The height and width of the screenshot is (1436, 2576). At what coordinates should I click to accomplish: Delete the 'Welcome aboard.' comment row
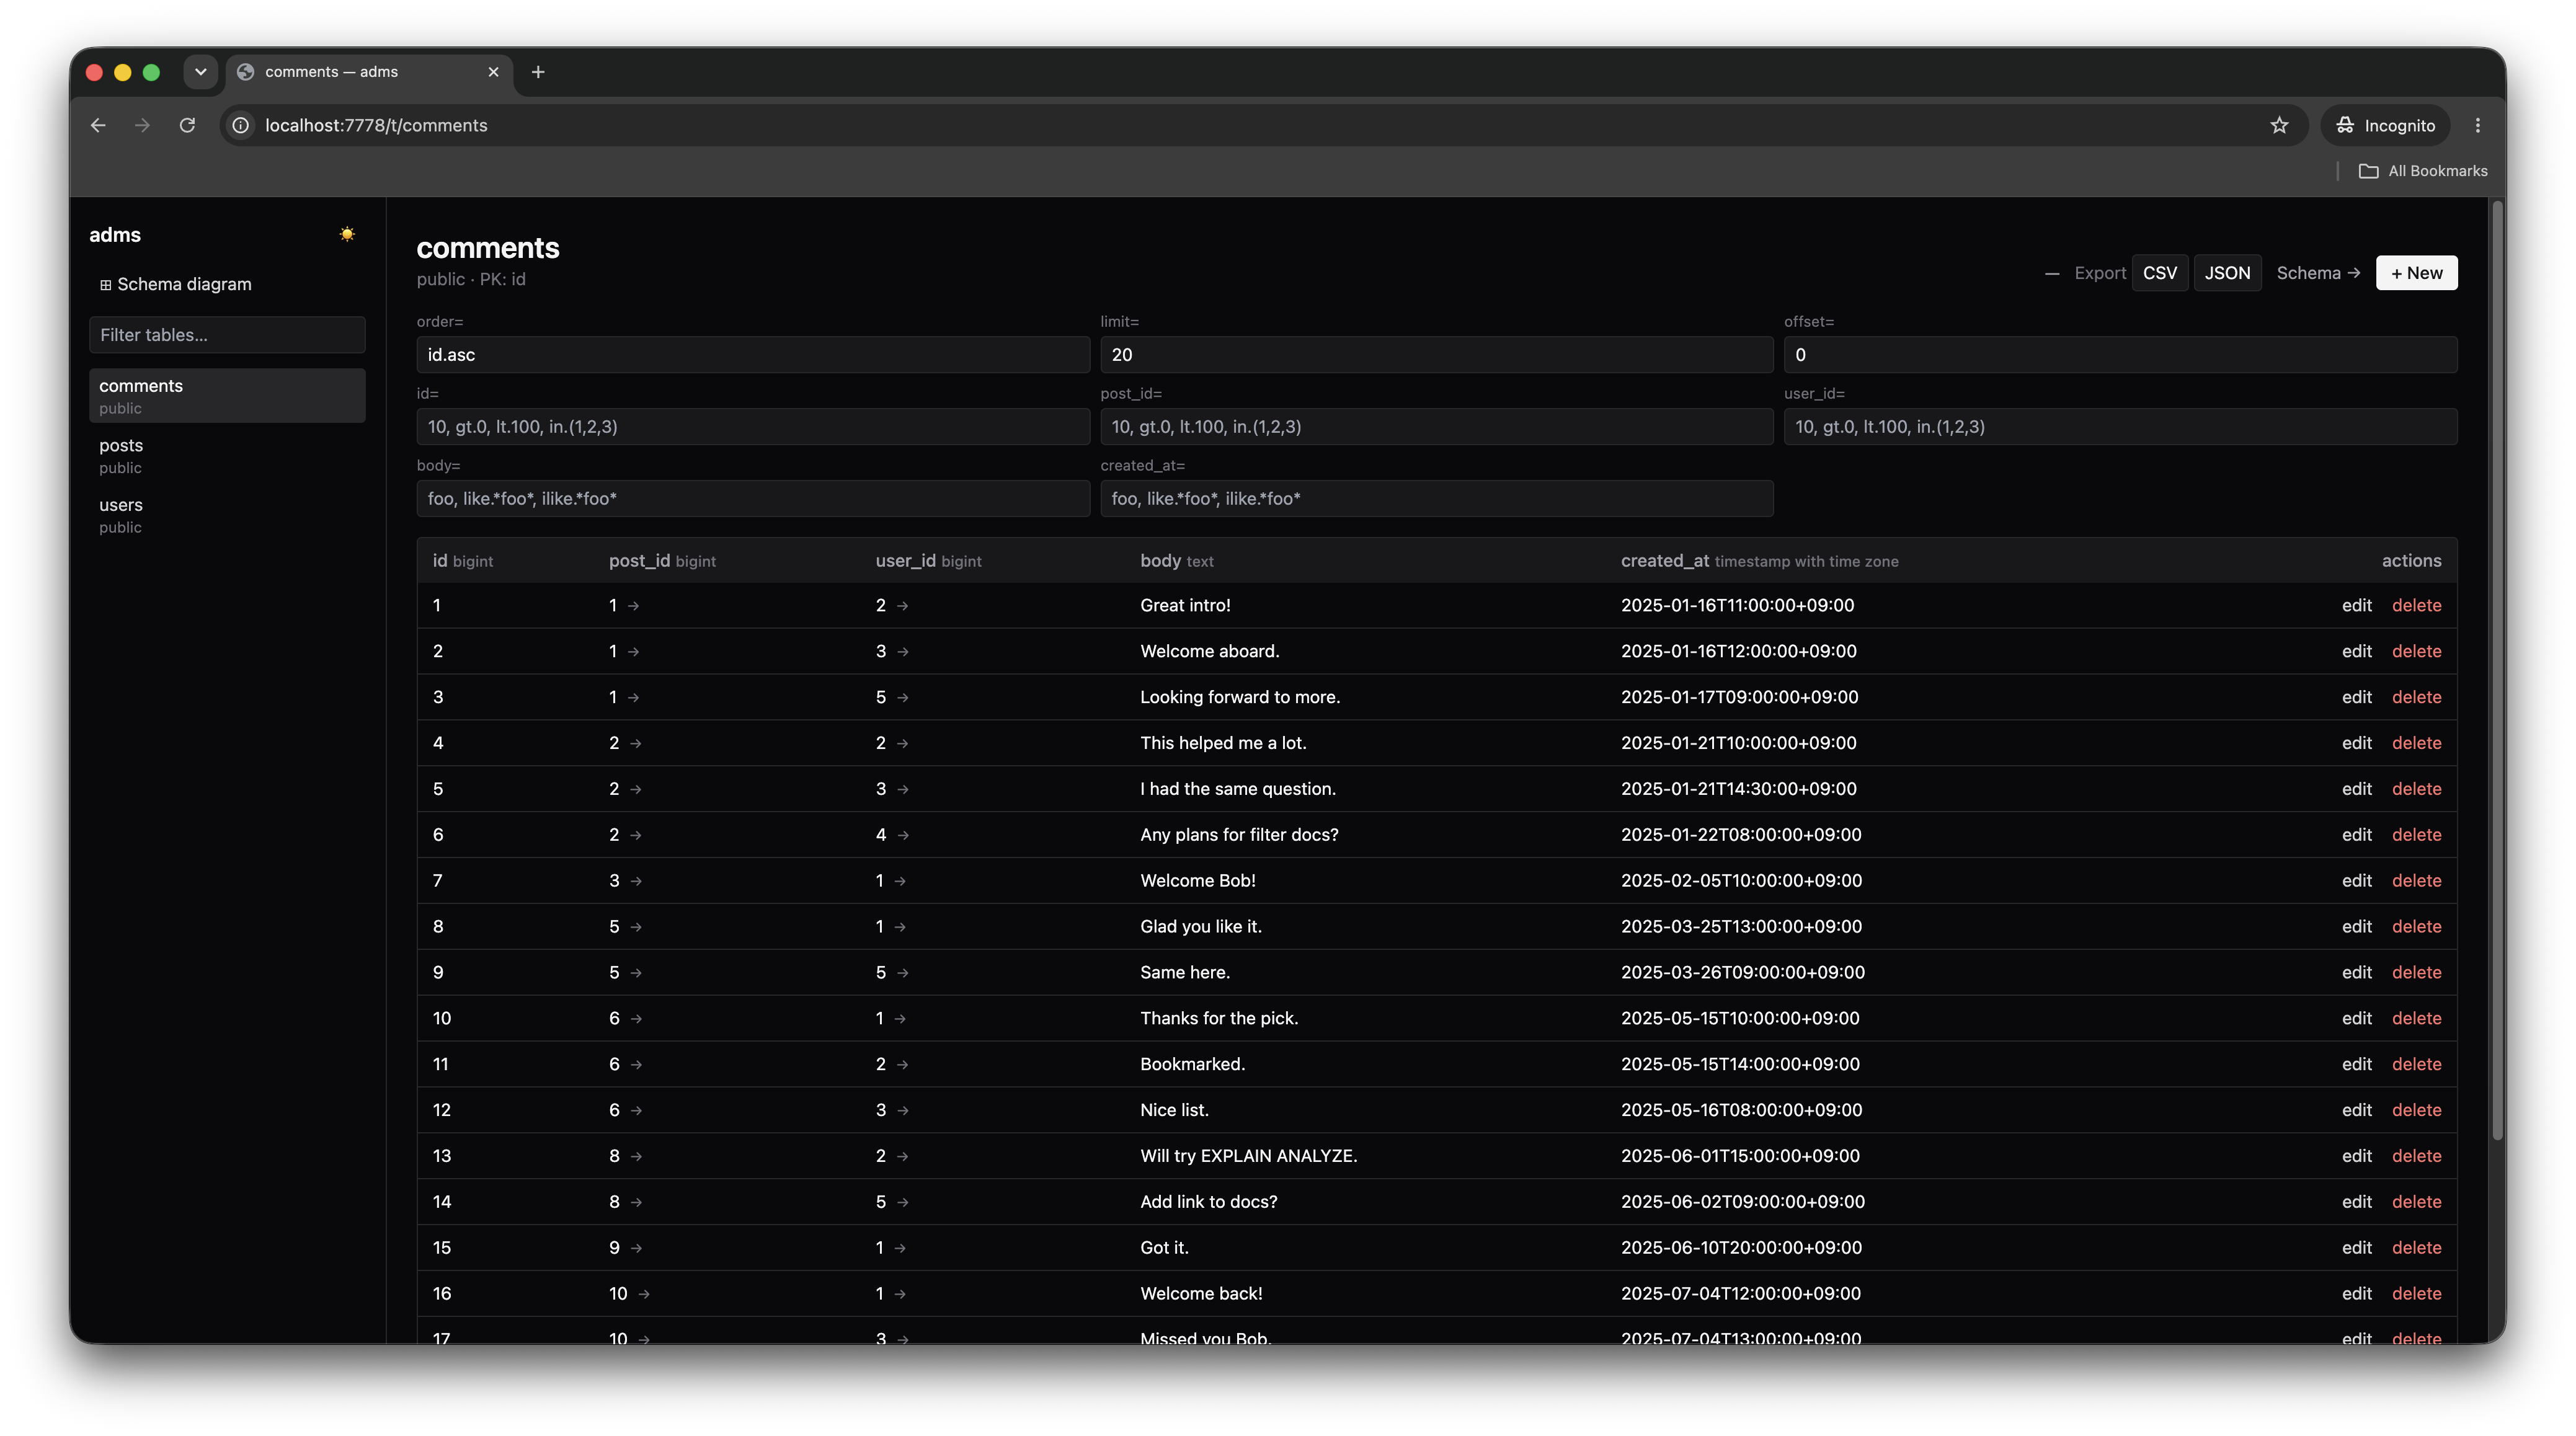[x=2416, y=651]
